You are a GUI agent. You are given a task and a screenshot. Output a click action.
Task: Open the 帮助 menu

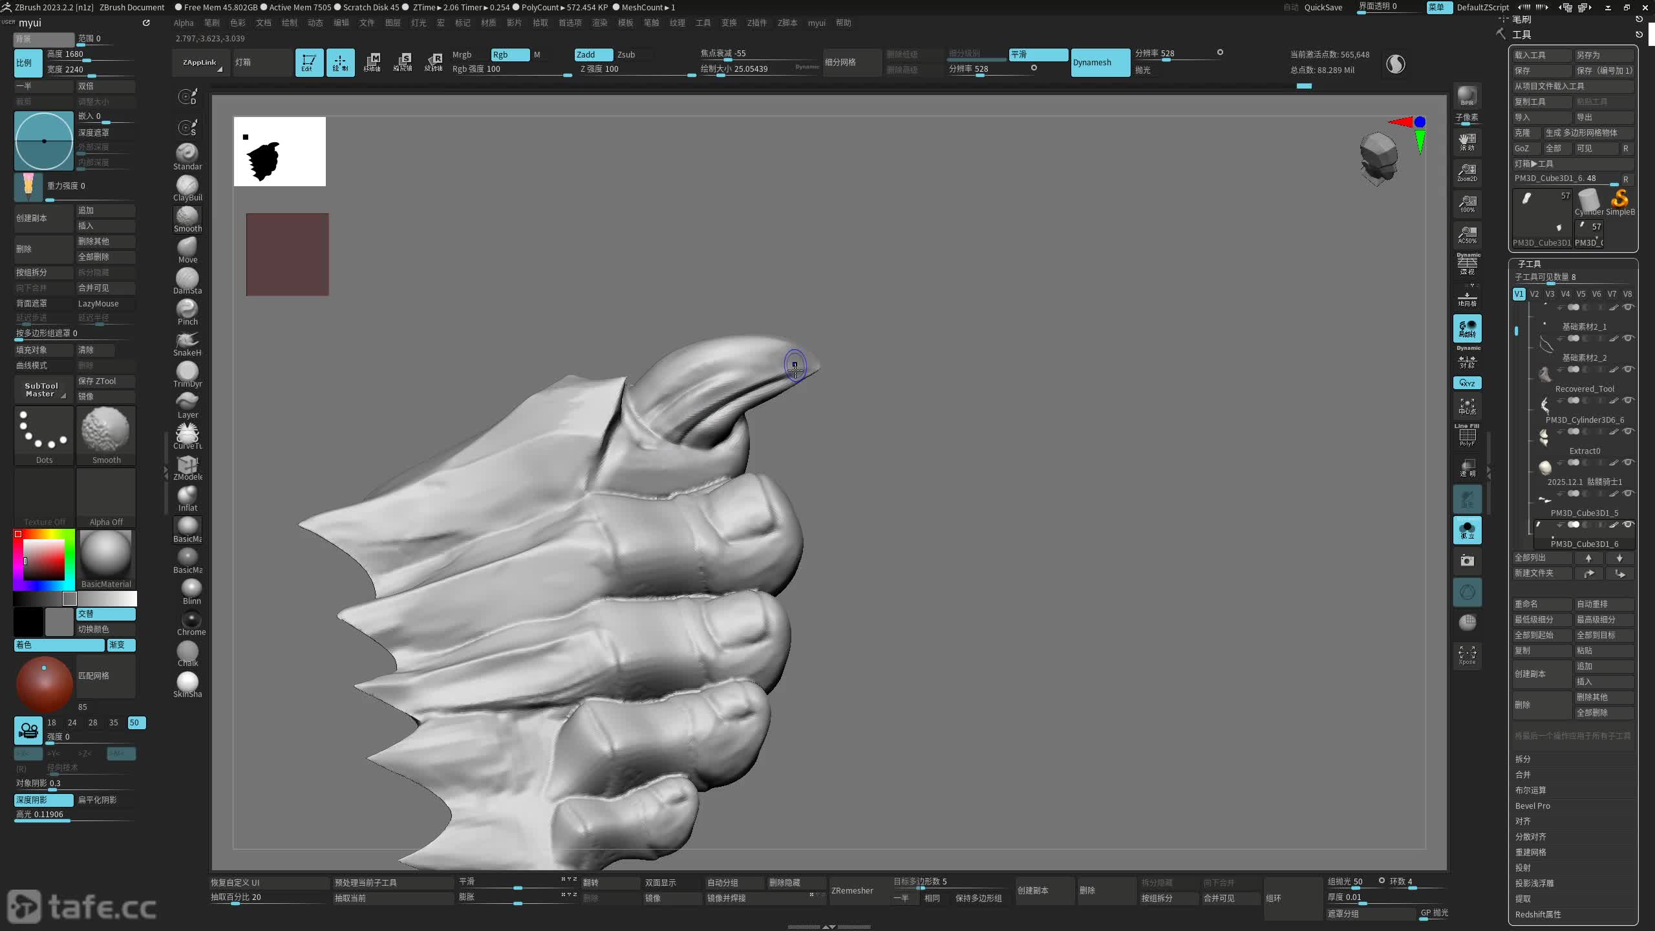pos(843,23)
